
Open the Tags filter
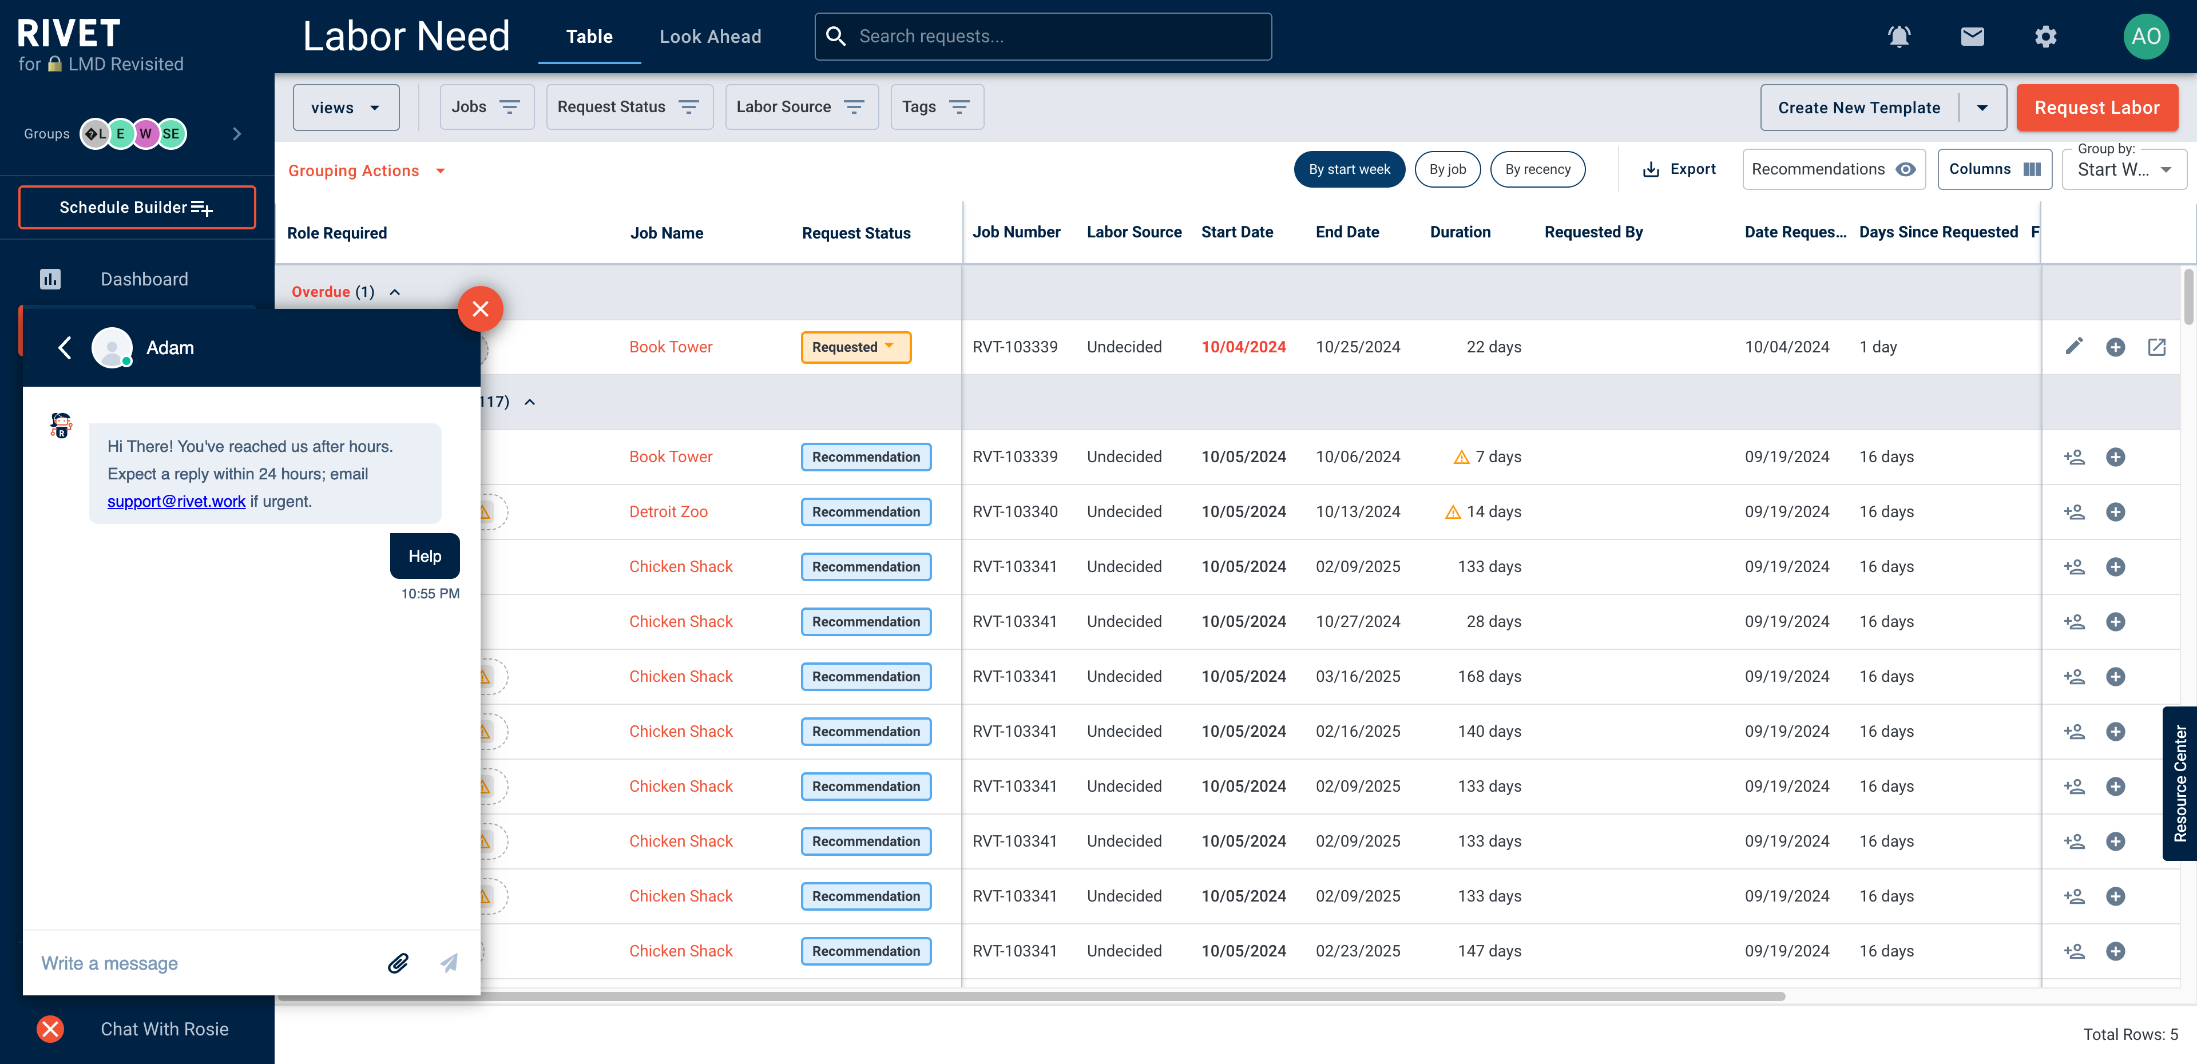coord(937,106)
